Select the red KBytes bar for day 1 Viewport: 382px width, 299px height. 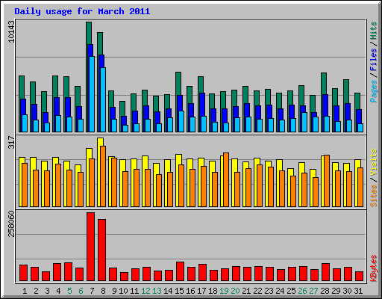pos(23,273)
